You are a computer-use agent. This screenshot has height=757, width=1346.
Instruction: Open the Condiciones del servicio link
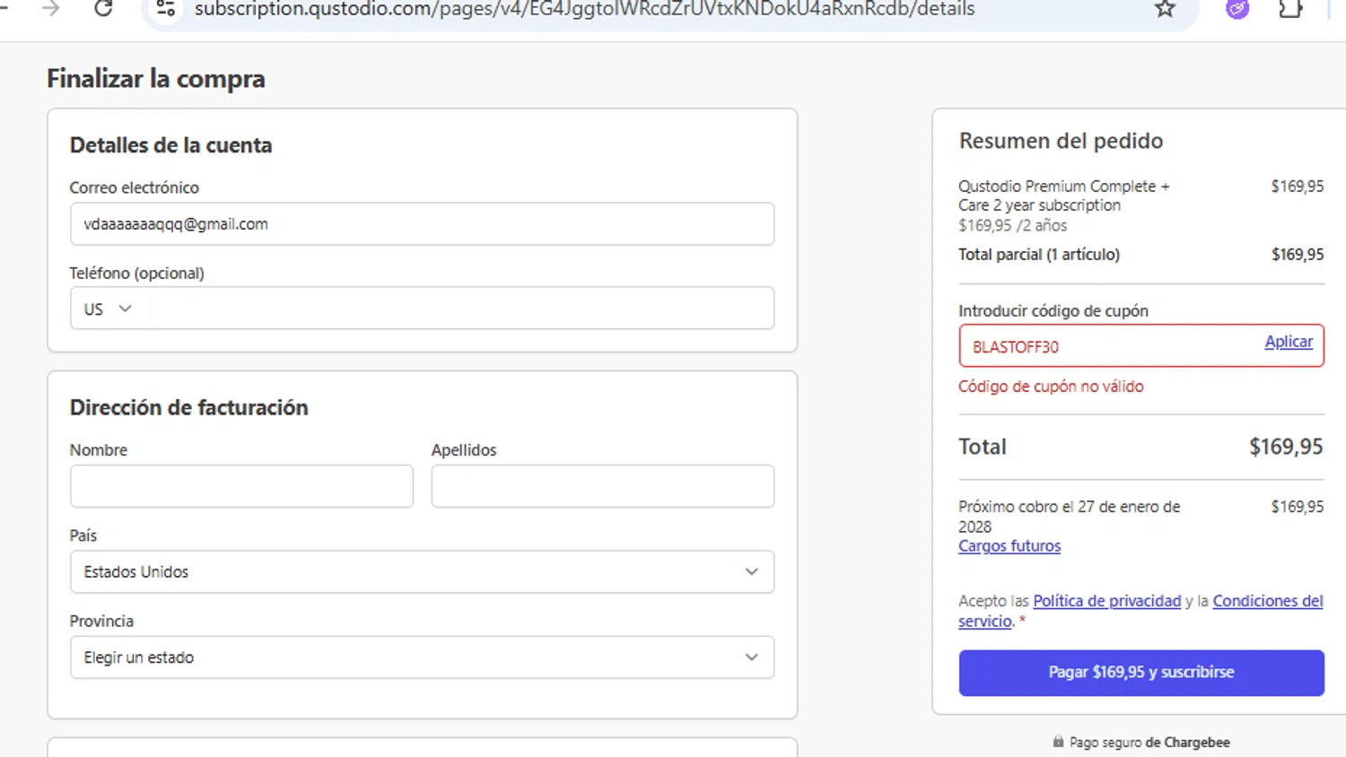(1267, 601)
